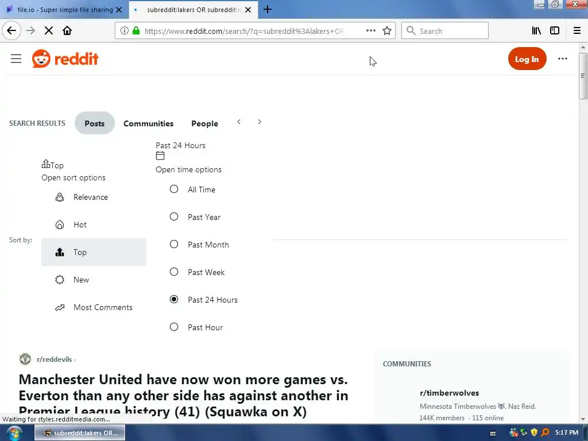The width and height of the screenshot is (588, 441).
Task: Click the Reddit snoo logo
Action: pos(41,59)
